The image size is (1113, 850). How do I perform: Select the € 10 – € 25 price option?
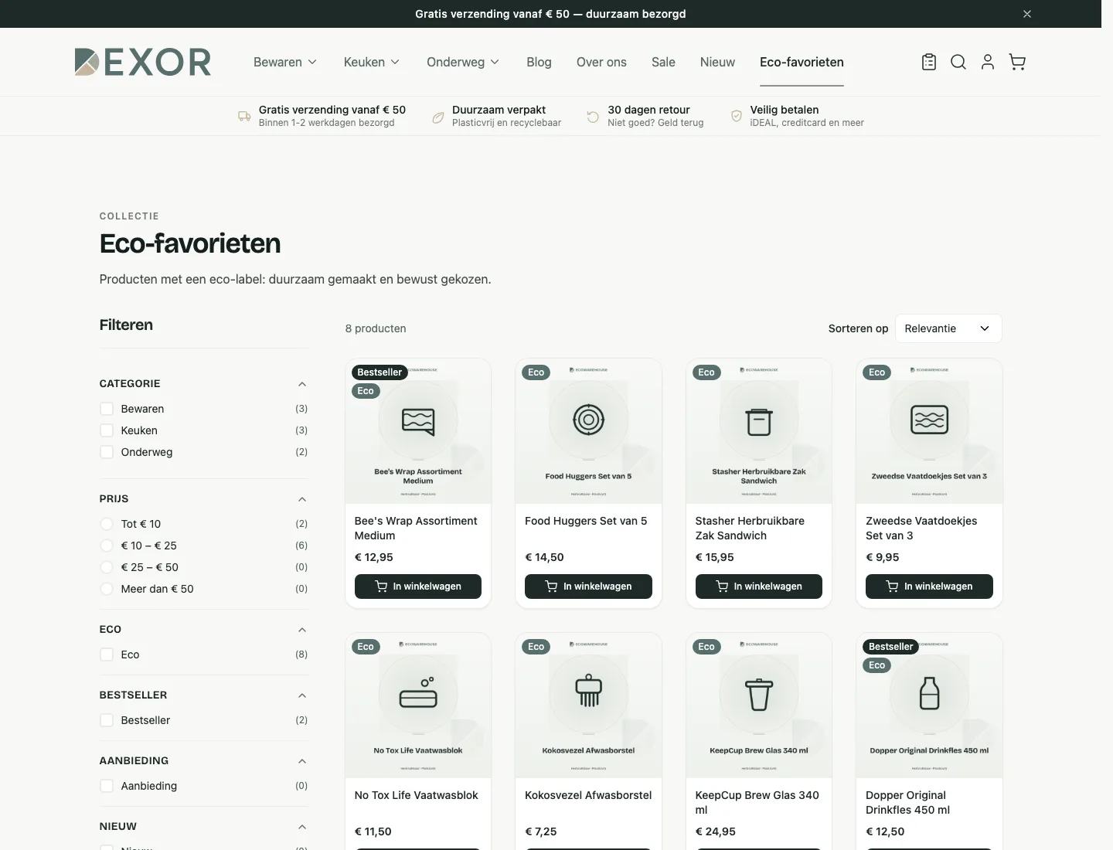[x=107, y=546]
